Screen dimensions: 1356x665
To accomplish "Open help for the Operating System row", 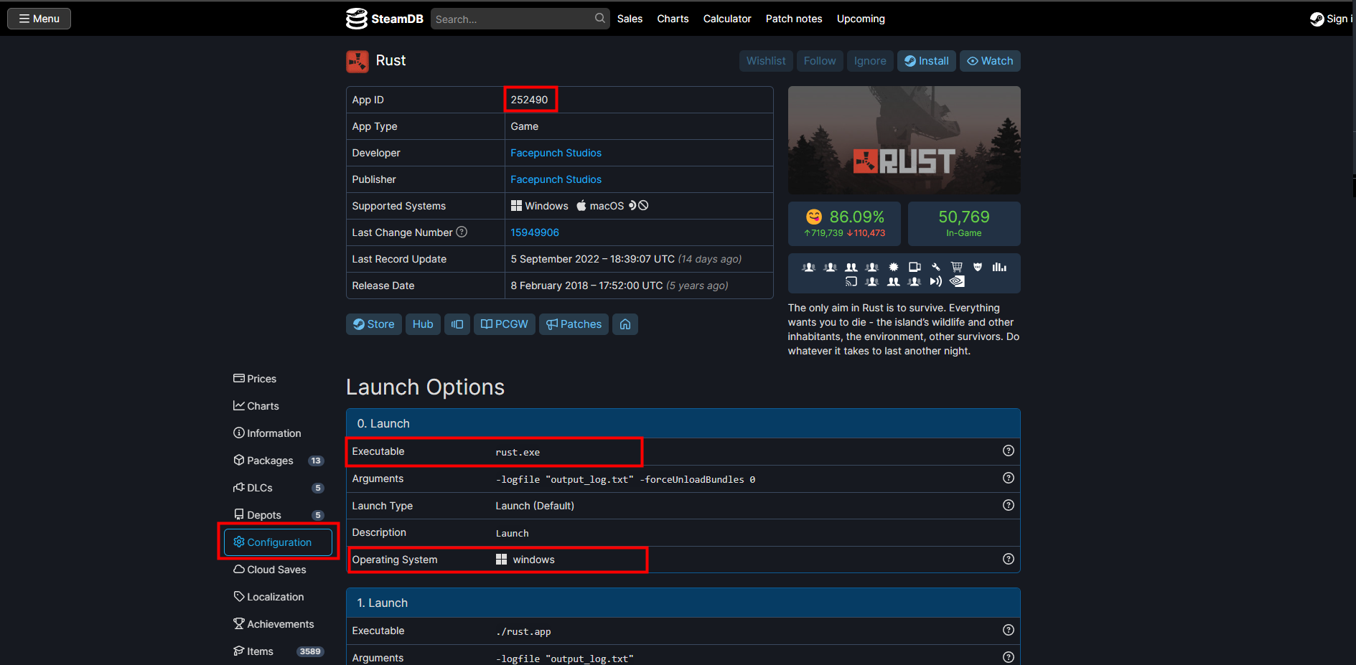I will coord(1009,559).
